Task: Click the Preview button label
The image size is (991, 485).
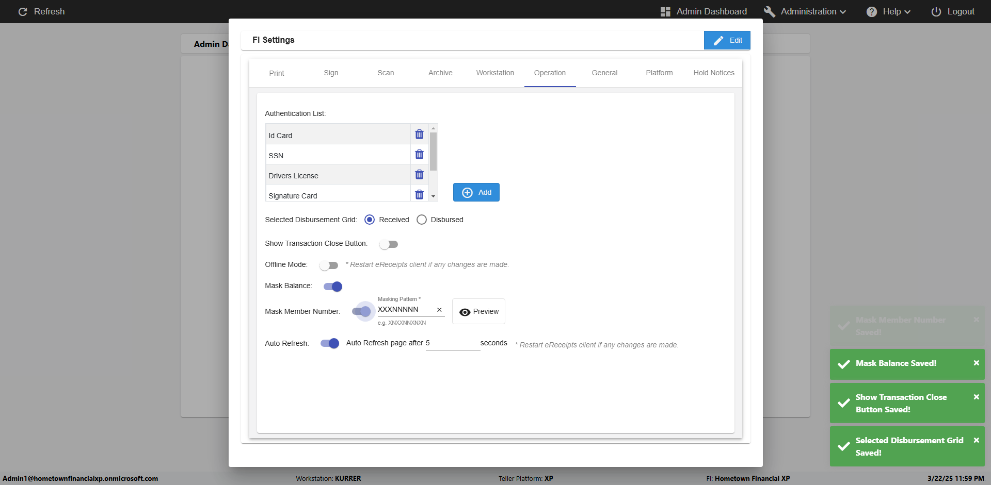Action: tap(486, 312)
